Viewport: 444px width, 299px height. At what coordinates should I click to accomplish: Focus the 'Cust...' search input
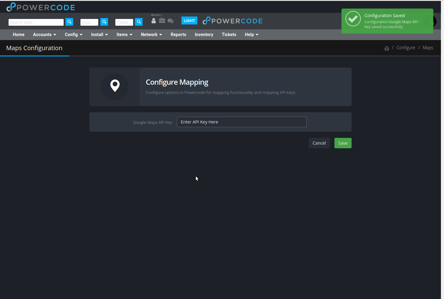(x=89, y=22)
